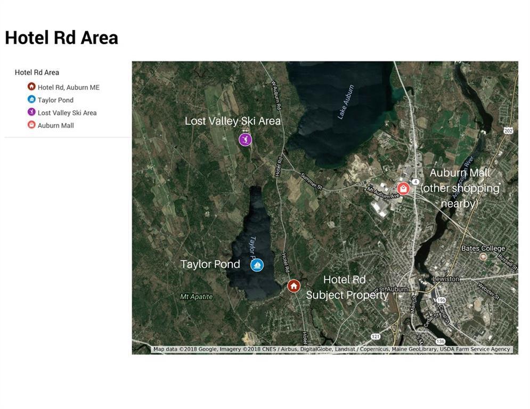Click the 'Russell St' road label
The width and height of the screenshot is (530, 409).
point(508,262)
